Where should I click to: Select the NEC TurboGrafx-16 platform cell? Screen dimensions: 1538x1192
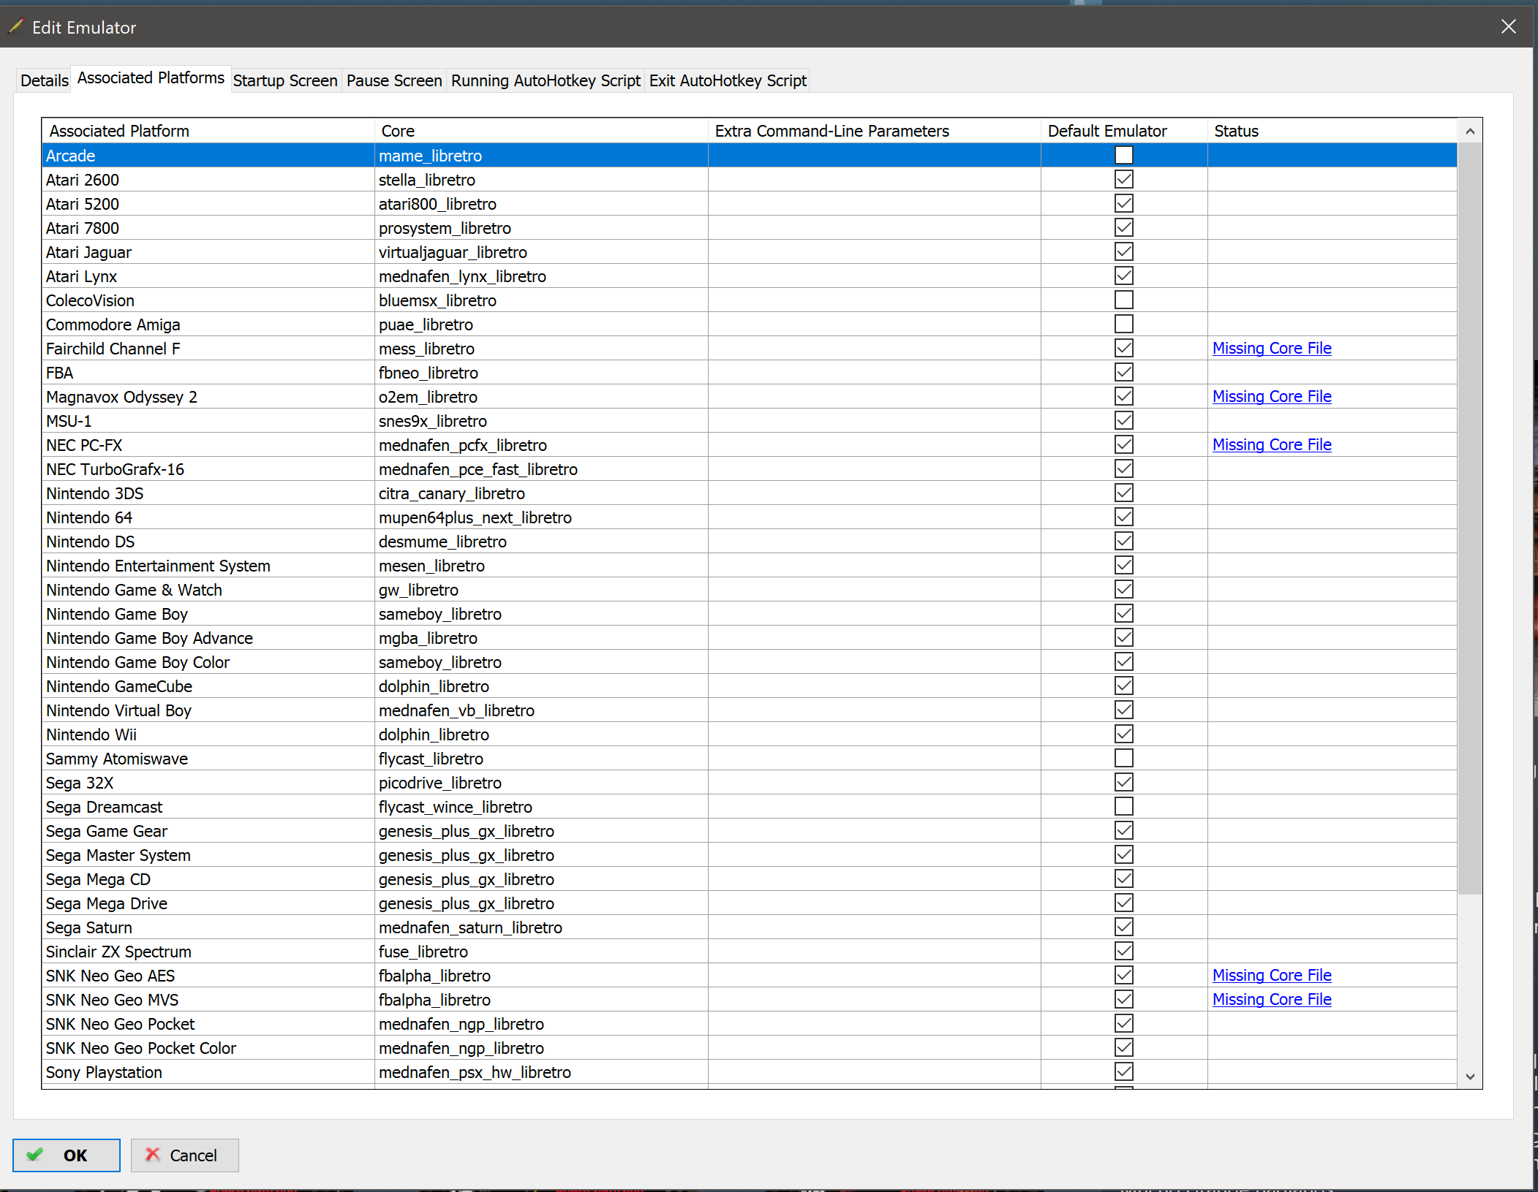pos(208,468)
